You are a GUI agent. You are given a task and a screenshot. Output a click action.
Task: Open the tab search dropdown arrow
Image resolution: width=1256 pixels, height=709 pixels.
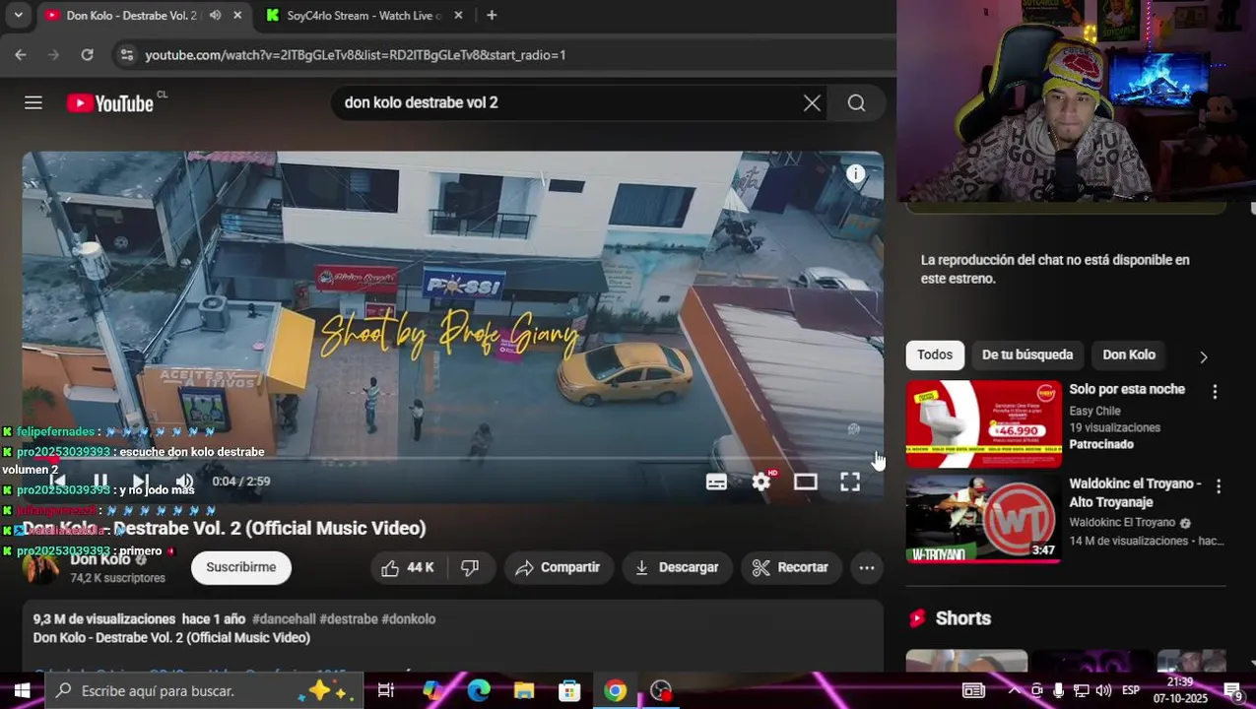pos(18,16)
